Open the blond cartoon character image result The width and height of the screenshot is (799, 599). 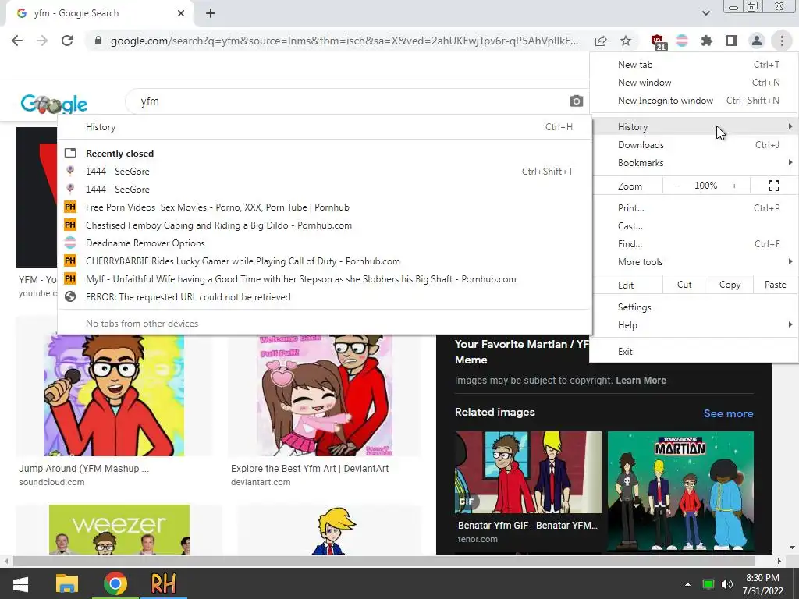[334, 530]
